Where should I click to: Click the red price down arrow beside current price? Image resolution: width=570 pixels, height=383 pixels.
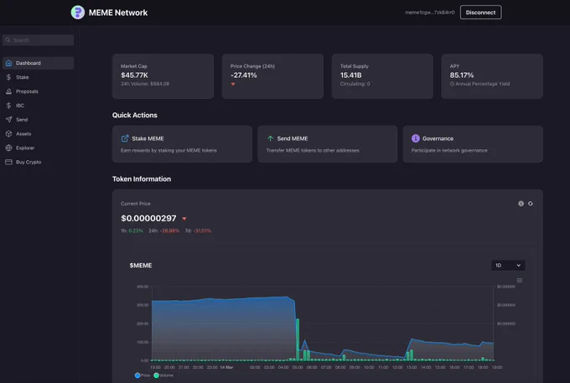pyautogui.click(x=184, y=219)
